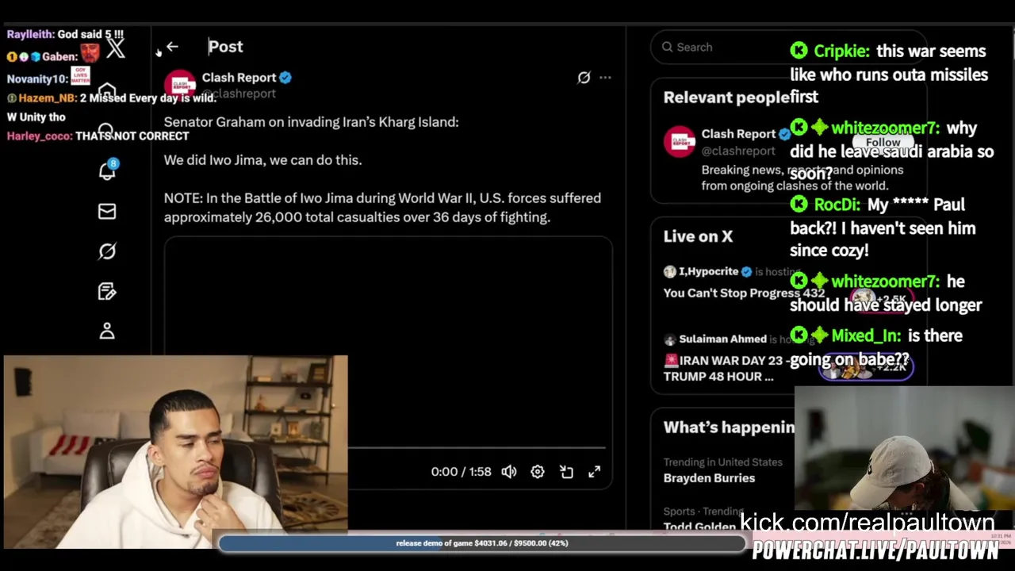Click the Kick icon beside Cripkie's chat message

(x=799, y=51)
